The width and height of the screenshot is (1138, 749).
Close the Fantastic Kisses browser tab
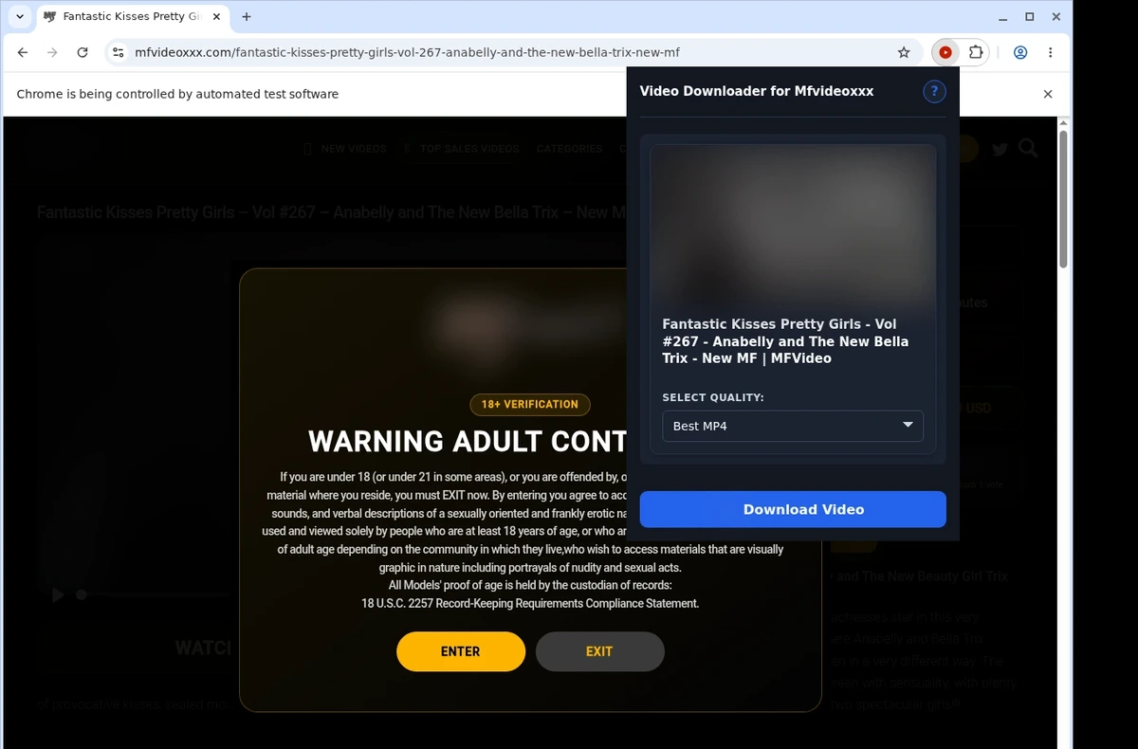(215, 16)
